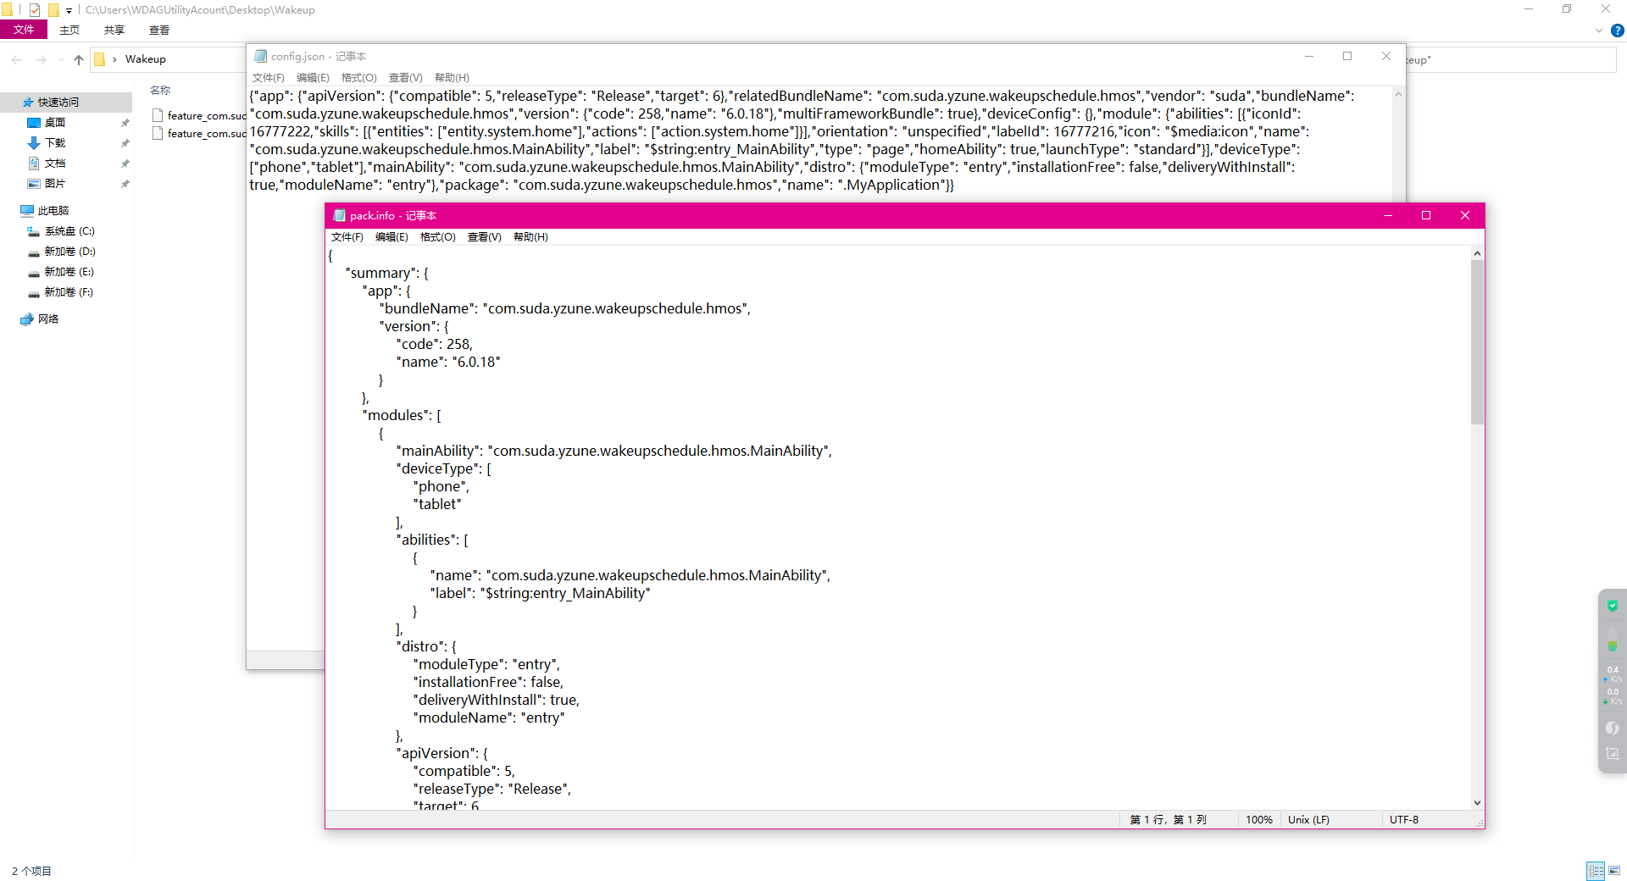Select 此电脑 in navigation pane
This screenshot has width=1627, height=881.
coord(53,211)
